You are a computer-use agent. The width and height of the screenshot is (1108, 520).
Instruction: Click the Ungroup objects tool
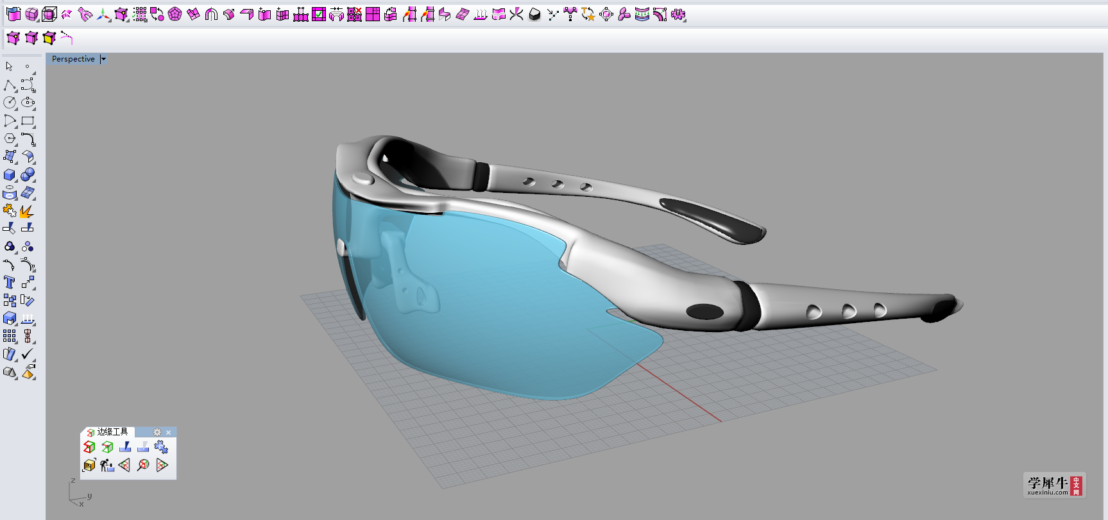click(x=28, y=246)
